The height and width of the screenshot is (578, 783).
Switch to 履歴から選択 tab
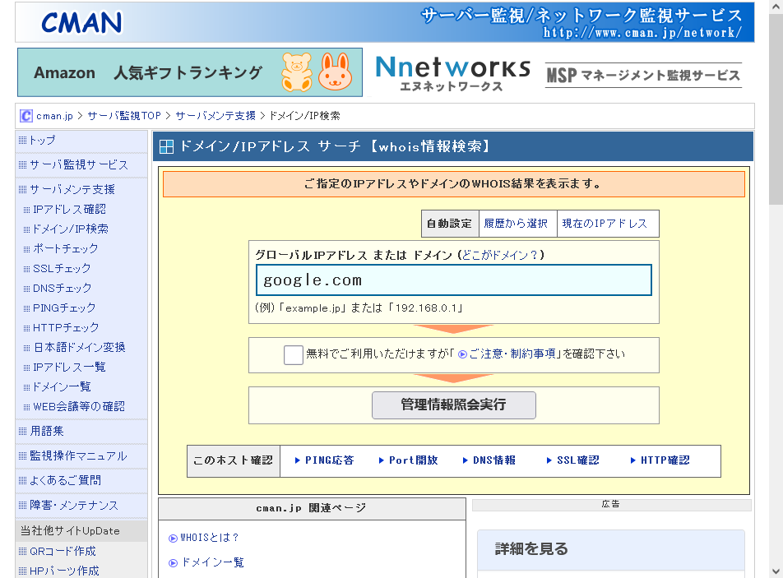(517, 224)
